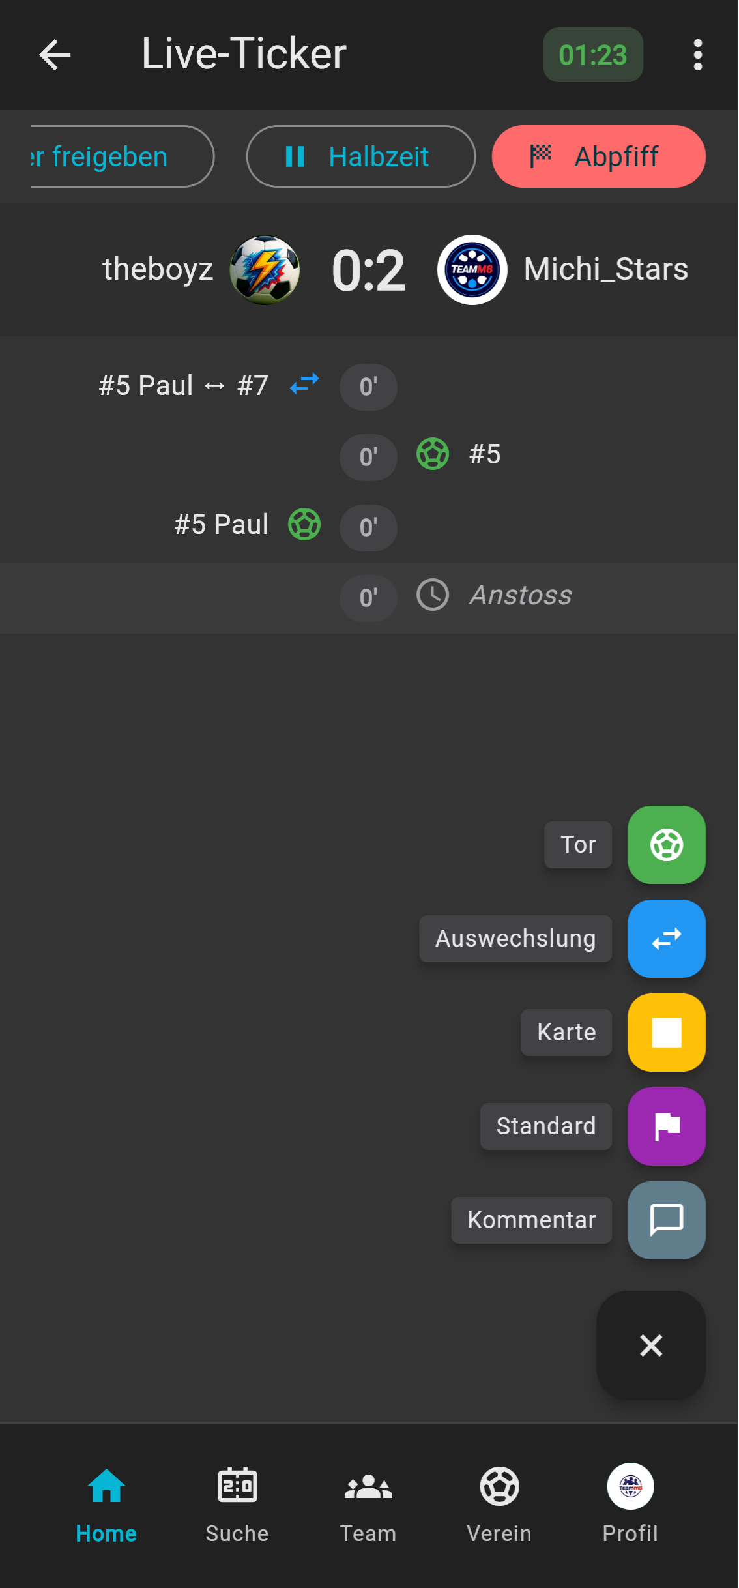Open the blue Auswechslung substitution icon
The image size is (739, 1588).
(666, 939)
